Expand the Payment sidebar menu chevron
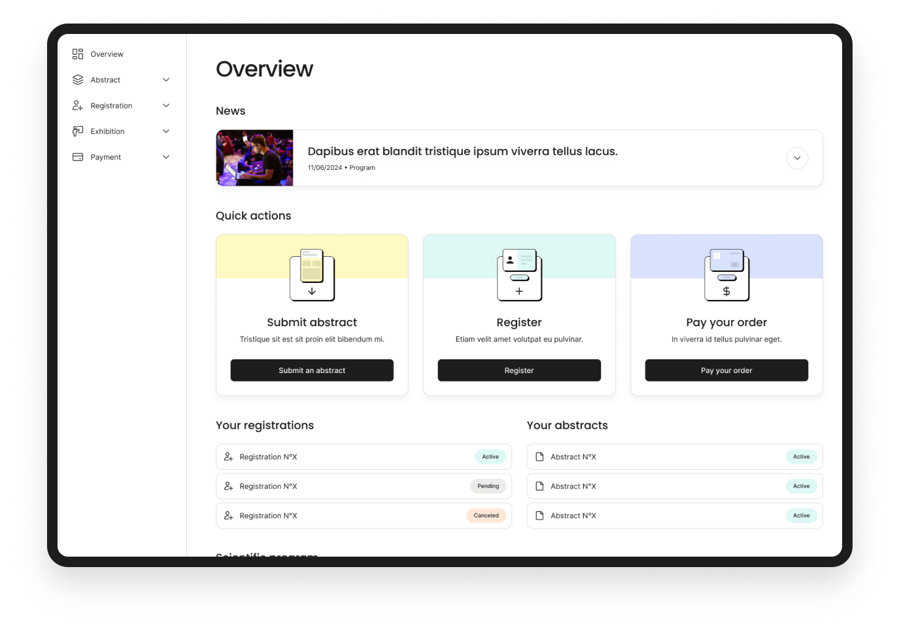Viewport: 899px width, 637px height. [166, 157]
